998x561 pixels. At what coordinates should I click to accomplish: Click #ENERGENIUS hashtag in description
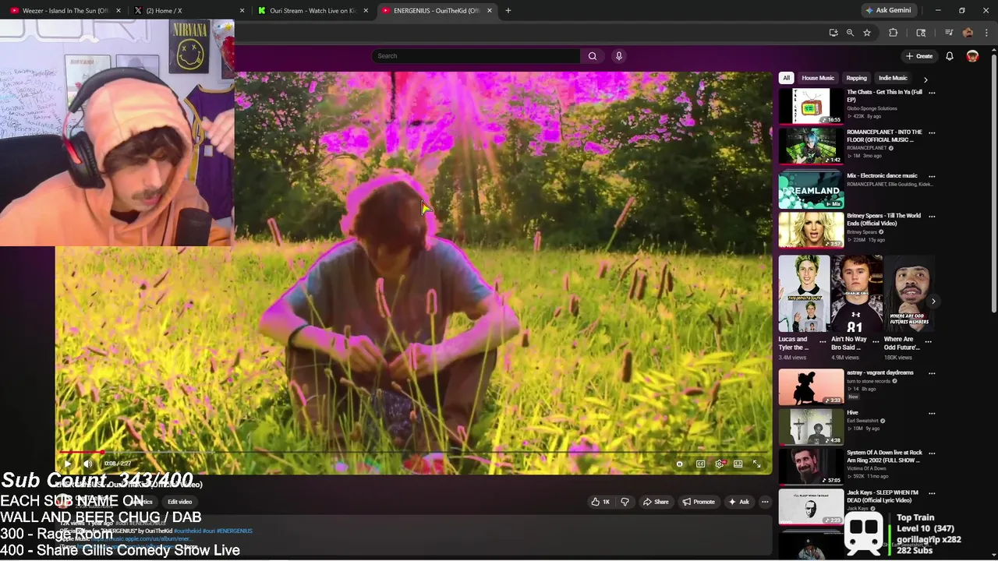tap(235, 531)
